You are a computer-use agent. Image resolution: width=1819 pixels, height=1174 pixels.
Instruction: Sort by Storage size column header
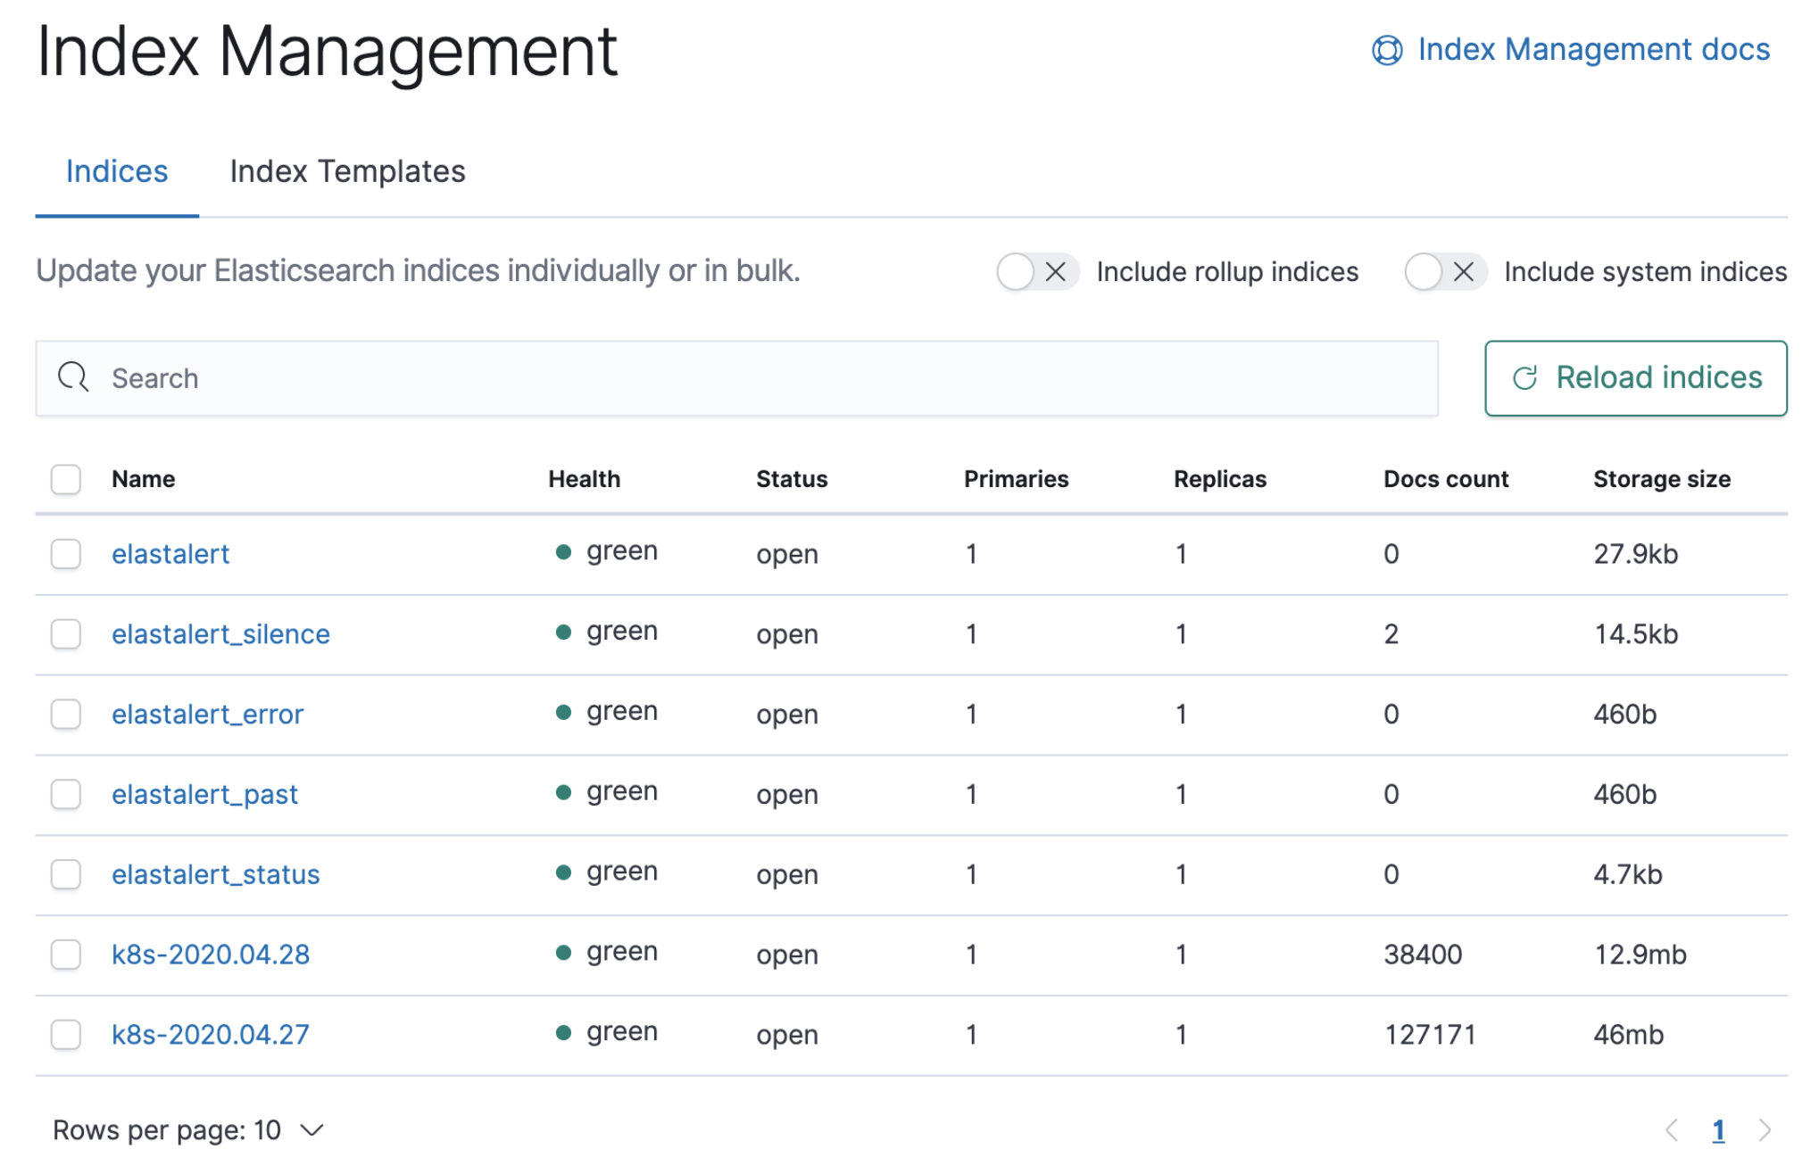[1662, 479]
